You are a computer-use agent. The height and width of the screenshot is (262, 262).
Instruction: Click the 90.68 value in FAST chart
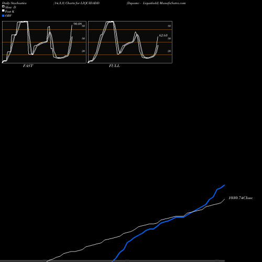click(78, 24)
